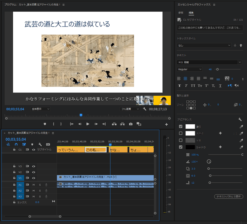Click the font size slider handle

coord(217,69)
